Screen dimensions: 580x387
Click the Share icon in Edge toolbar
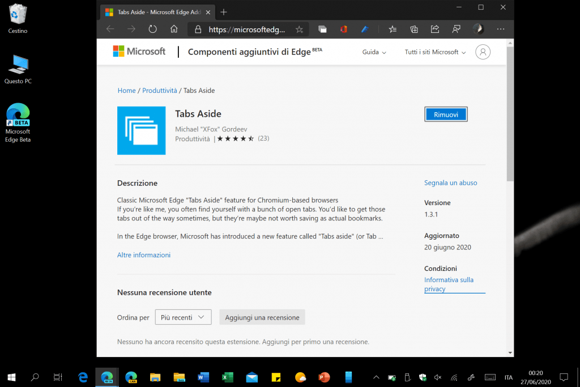tap(435, 29)
